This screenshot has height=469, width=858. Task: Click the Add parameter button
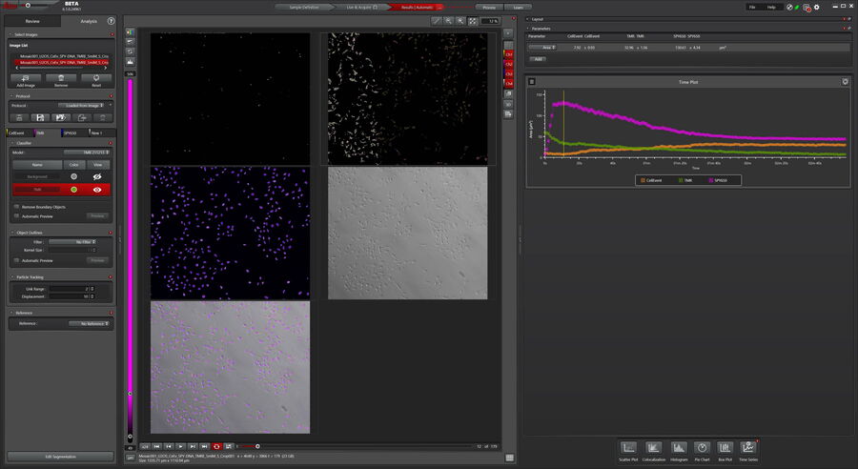pyautogui.click(x=538, y=59)
